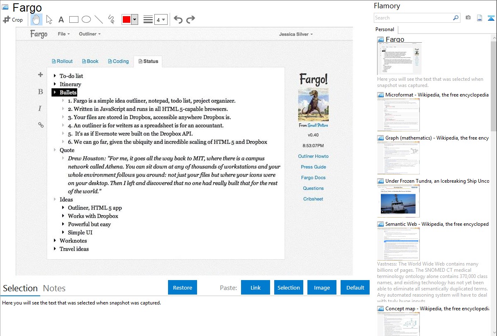Screen dimensions: 497x336
Task: Click the Paste Image button
Action: pyautogui.click(x=322, y=288)
